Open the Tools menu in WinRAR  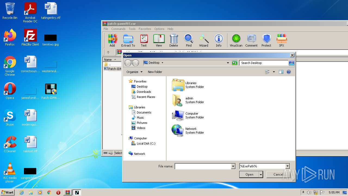click(x=132, y=29)
